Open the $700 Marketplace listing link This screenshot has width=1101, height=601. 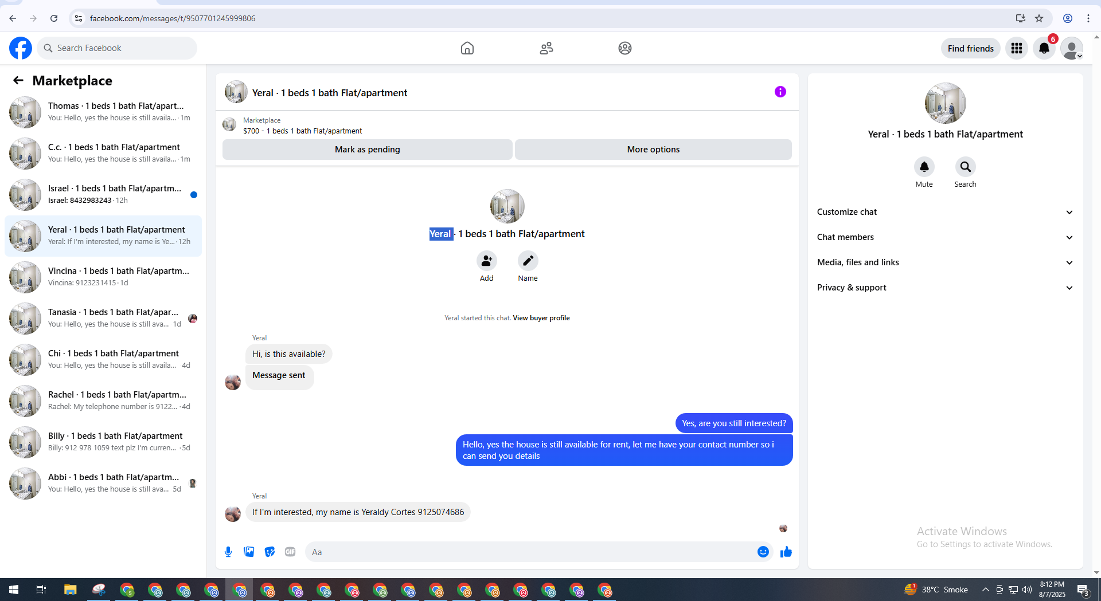[302, 131]
